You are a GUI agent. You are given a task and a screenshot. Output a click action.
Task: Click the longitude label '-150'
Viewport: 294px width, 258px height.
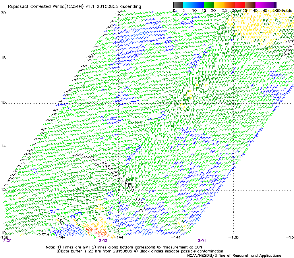[4, 237]
